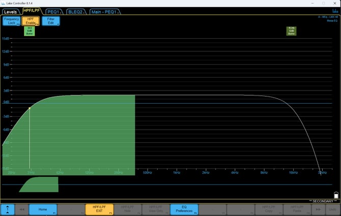The image size is (341, 216).
Task: Open EQ Preferences
Action: click(184, 209)
